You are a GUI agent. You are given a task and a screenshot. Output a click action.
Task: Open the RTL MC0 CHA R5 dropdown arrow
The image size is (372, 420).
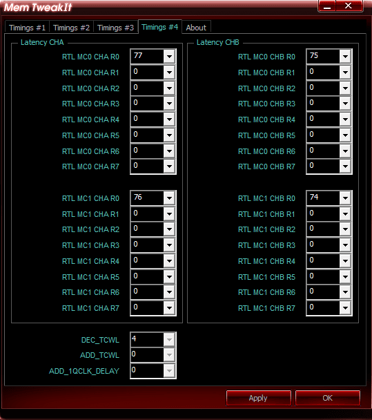[169, 135]
